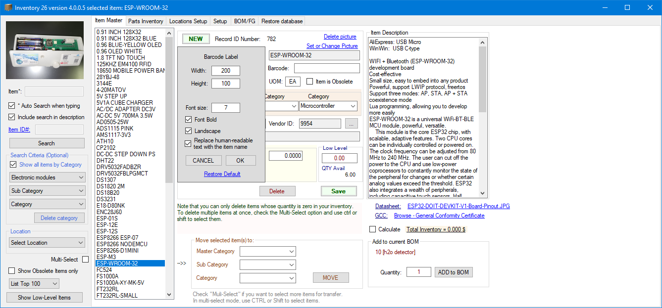
Task: Open the Vendor ID browse button
Action: point(351,124)
